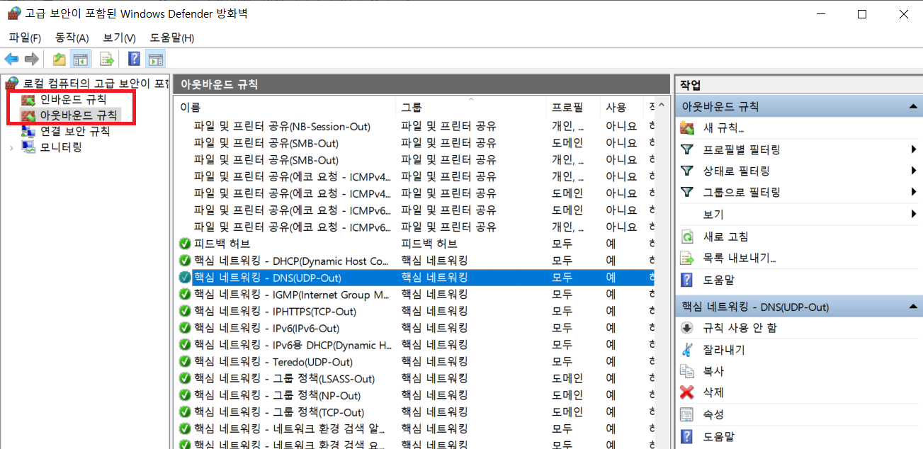Click 아니요 cell in NB-Session-Out row
The image size is (923, 449).
(621, 126)
